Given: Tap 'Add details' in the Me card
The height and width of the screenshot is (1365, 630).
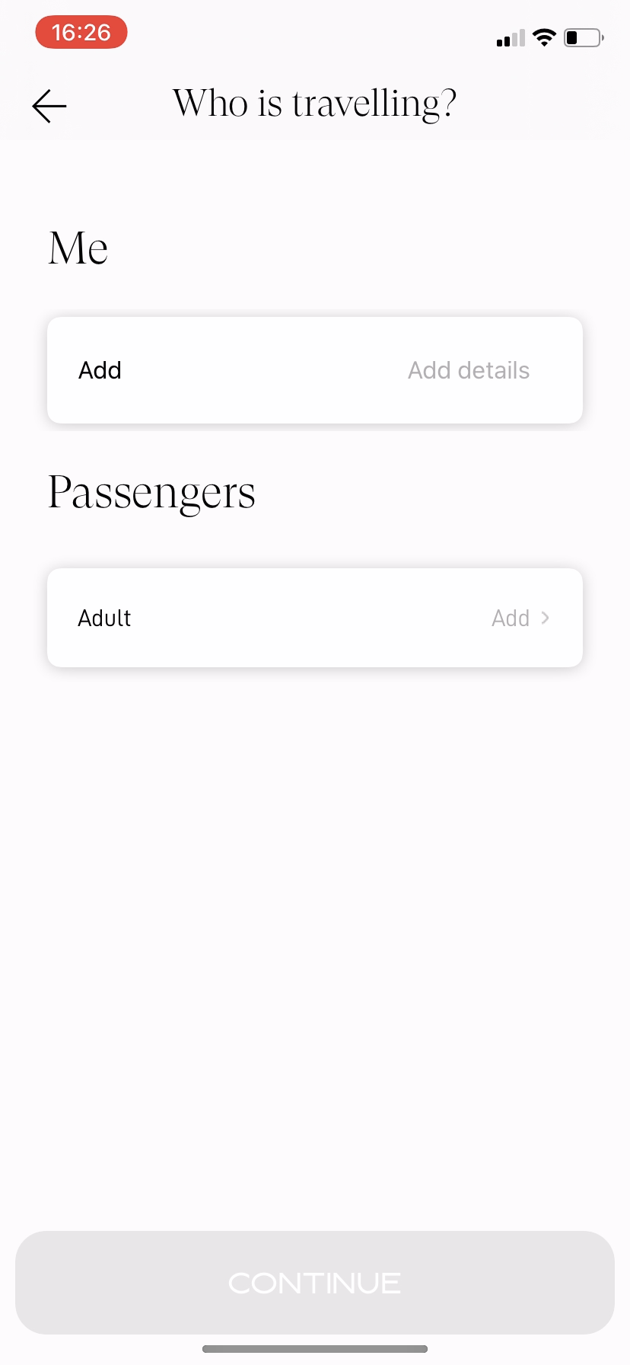Looking at the screenshot, I should coord(468,370).
